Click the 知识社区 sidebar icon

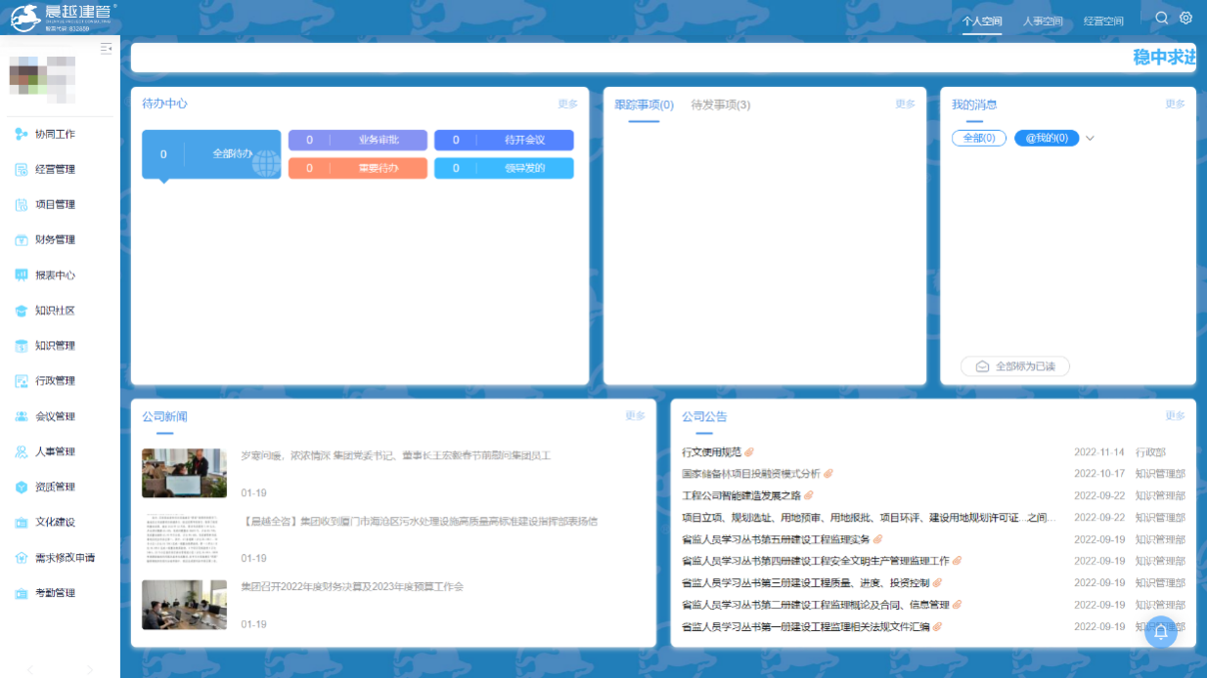pyautogui.click(x=21, y=311)
